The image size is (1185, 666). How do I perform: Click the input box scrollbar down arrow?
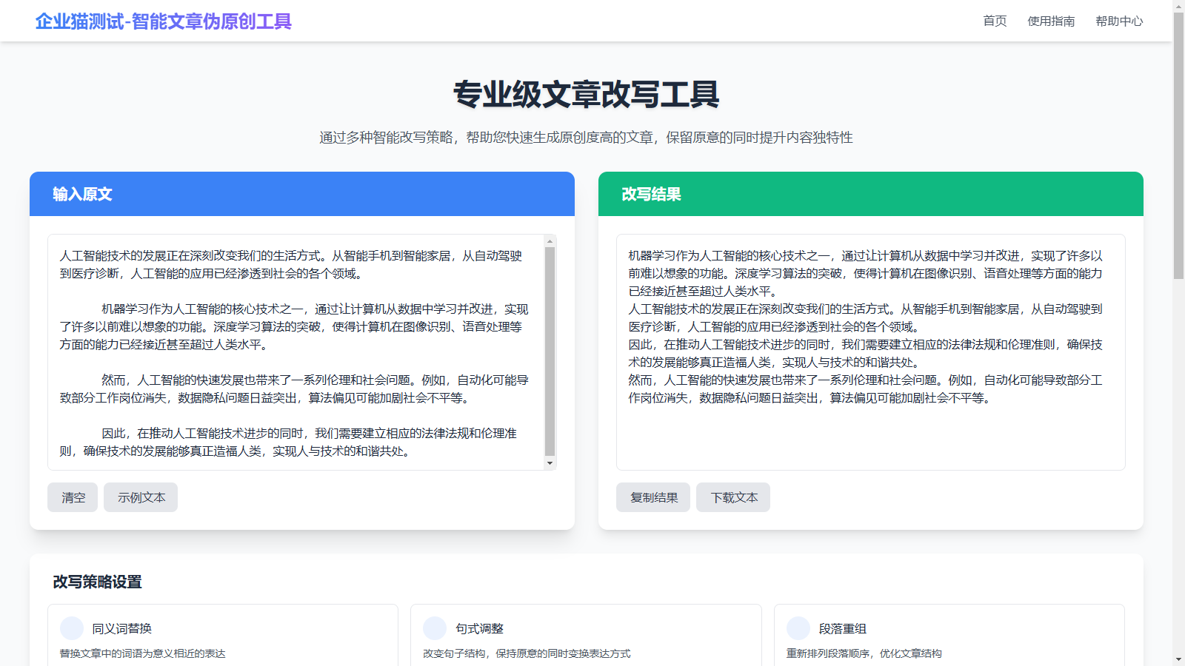(x=550, y=463)
